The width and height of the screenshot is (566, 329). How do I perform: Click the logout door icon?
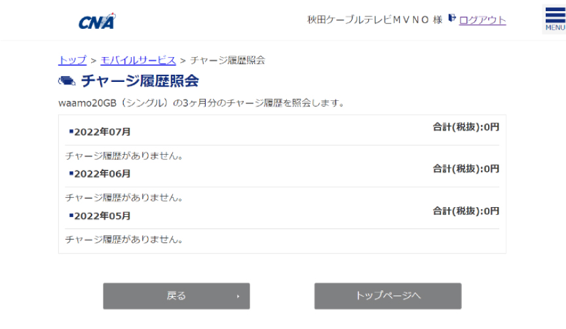pyautogui.click(x=452, y=18)
